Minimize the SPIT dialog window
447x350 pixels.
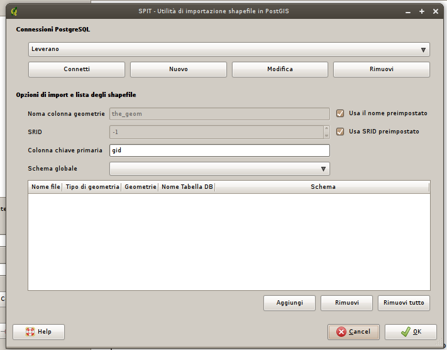click(x=408, y=12)
